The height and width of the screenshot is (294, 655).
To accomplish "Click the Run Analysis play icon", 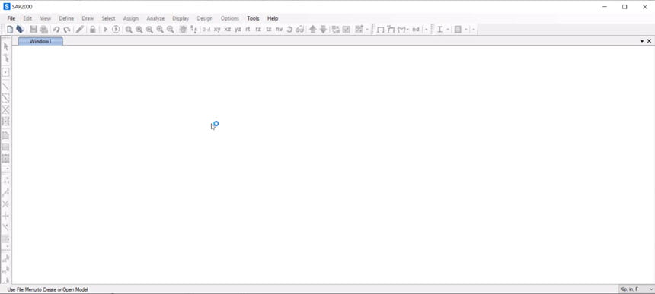I will coord(106,30).
